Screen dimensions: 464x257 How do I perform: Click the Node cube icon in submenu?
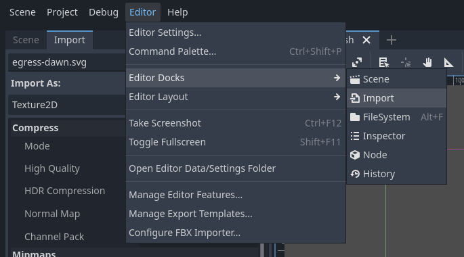point(355,155)
